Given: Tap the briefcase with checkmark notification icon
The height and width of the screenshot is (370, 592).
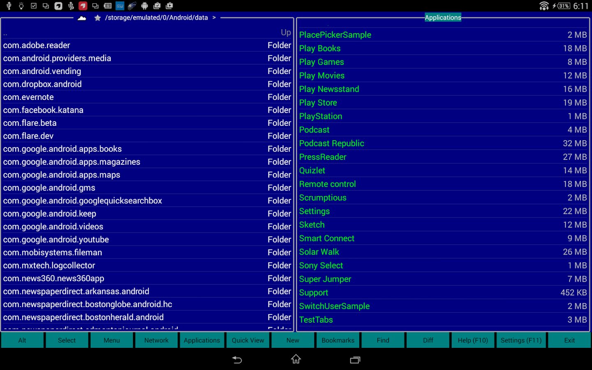Looking at the screenshot, I should coord(157,6).
